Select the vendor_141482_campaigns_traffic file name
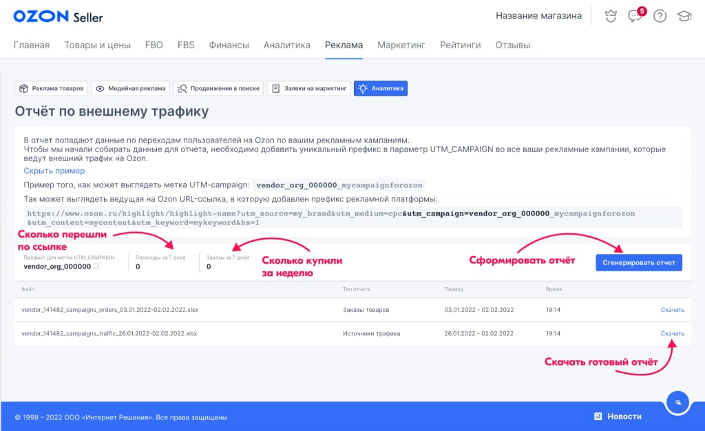 [x=109, y=333]
